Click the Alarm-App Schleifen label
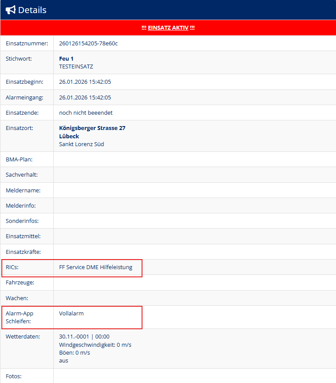 tap(20, 317)
